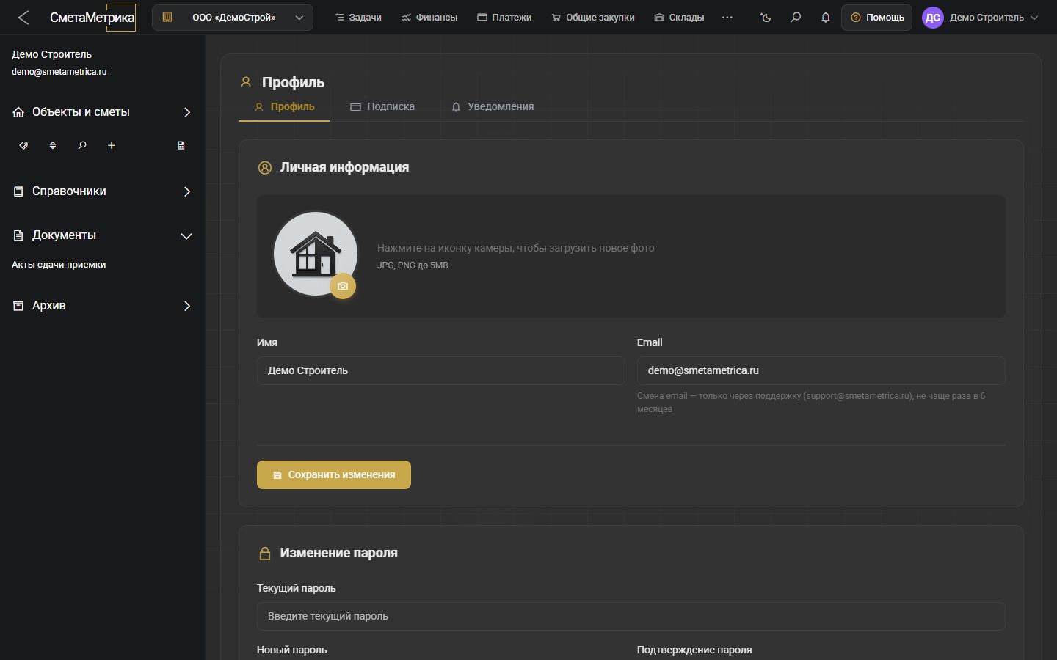
Task: Toggle the dark mode moon icon
Action: click(x=766, y=18)
